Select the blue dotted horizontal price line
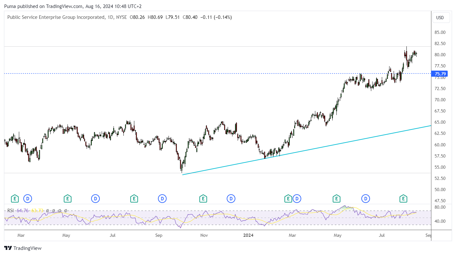Image resolution: width=456 pixels, height=255 pixels. coord(217,73)
